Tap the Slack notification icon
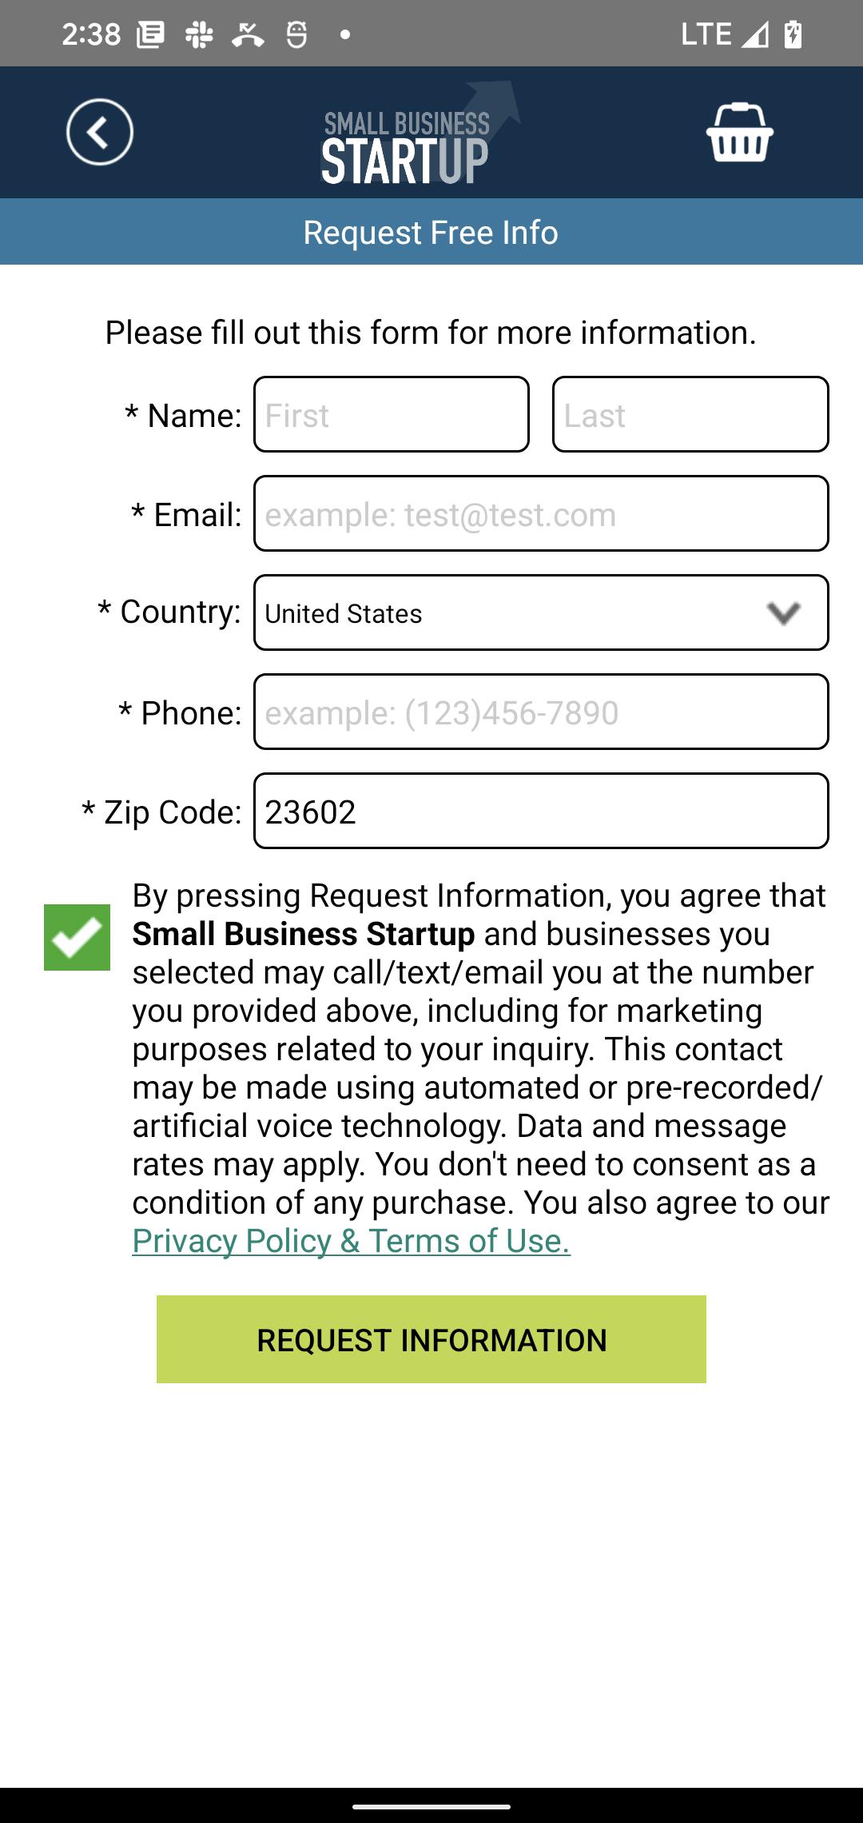Image resolution: width=863 pixels, height=1823 pixels. click(x=199, y=34)
